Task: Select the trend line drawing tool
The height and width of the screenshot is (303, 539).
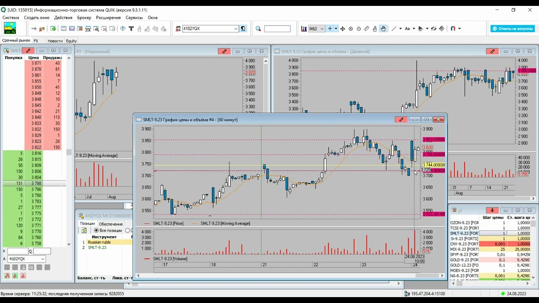Action: click(x=394, y=29)
